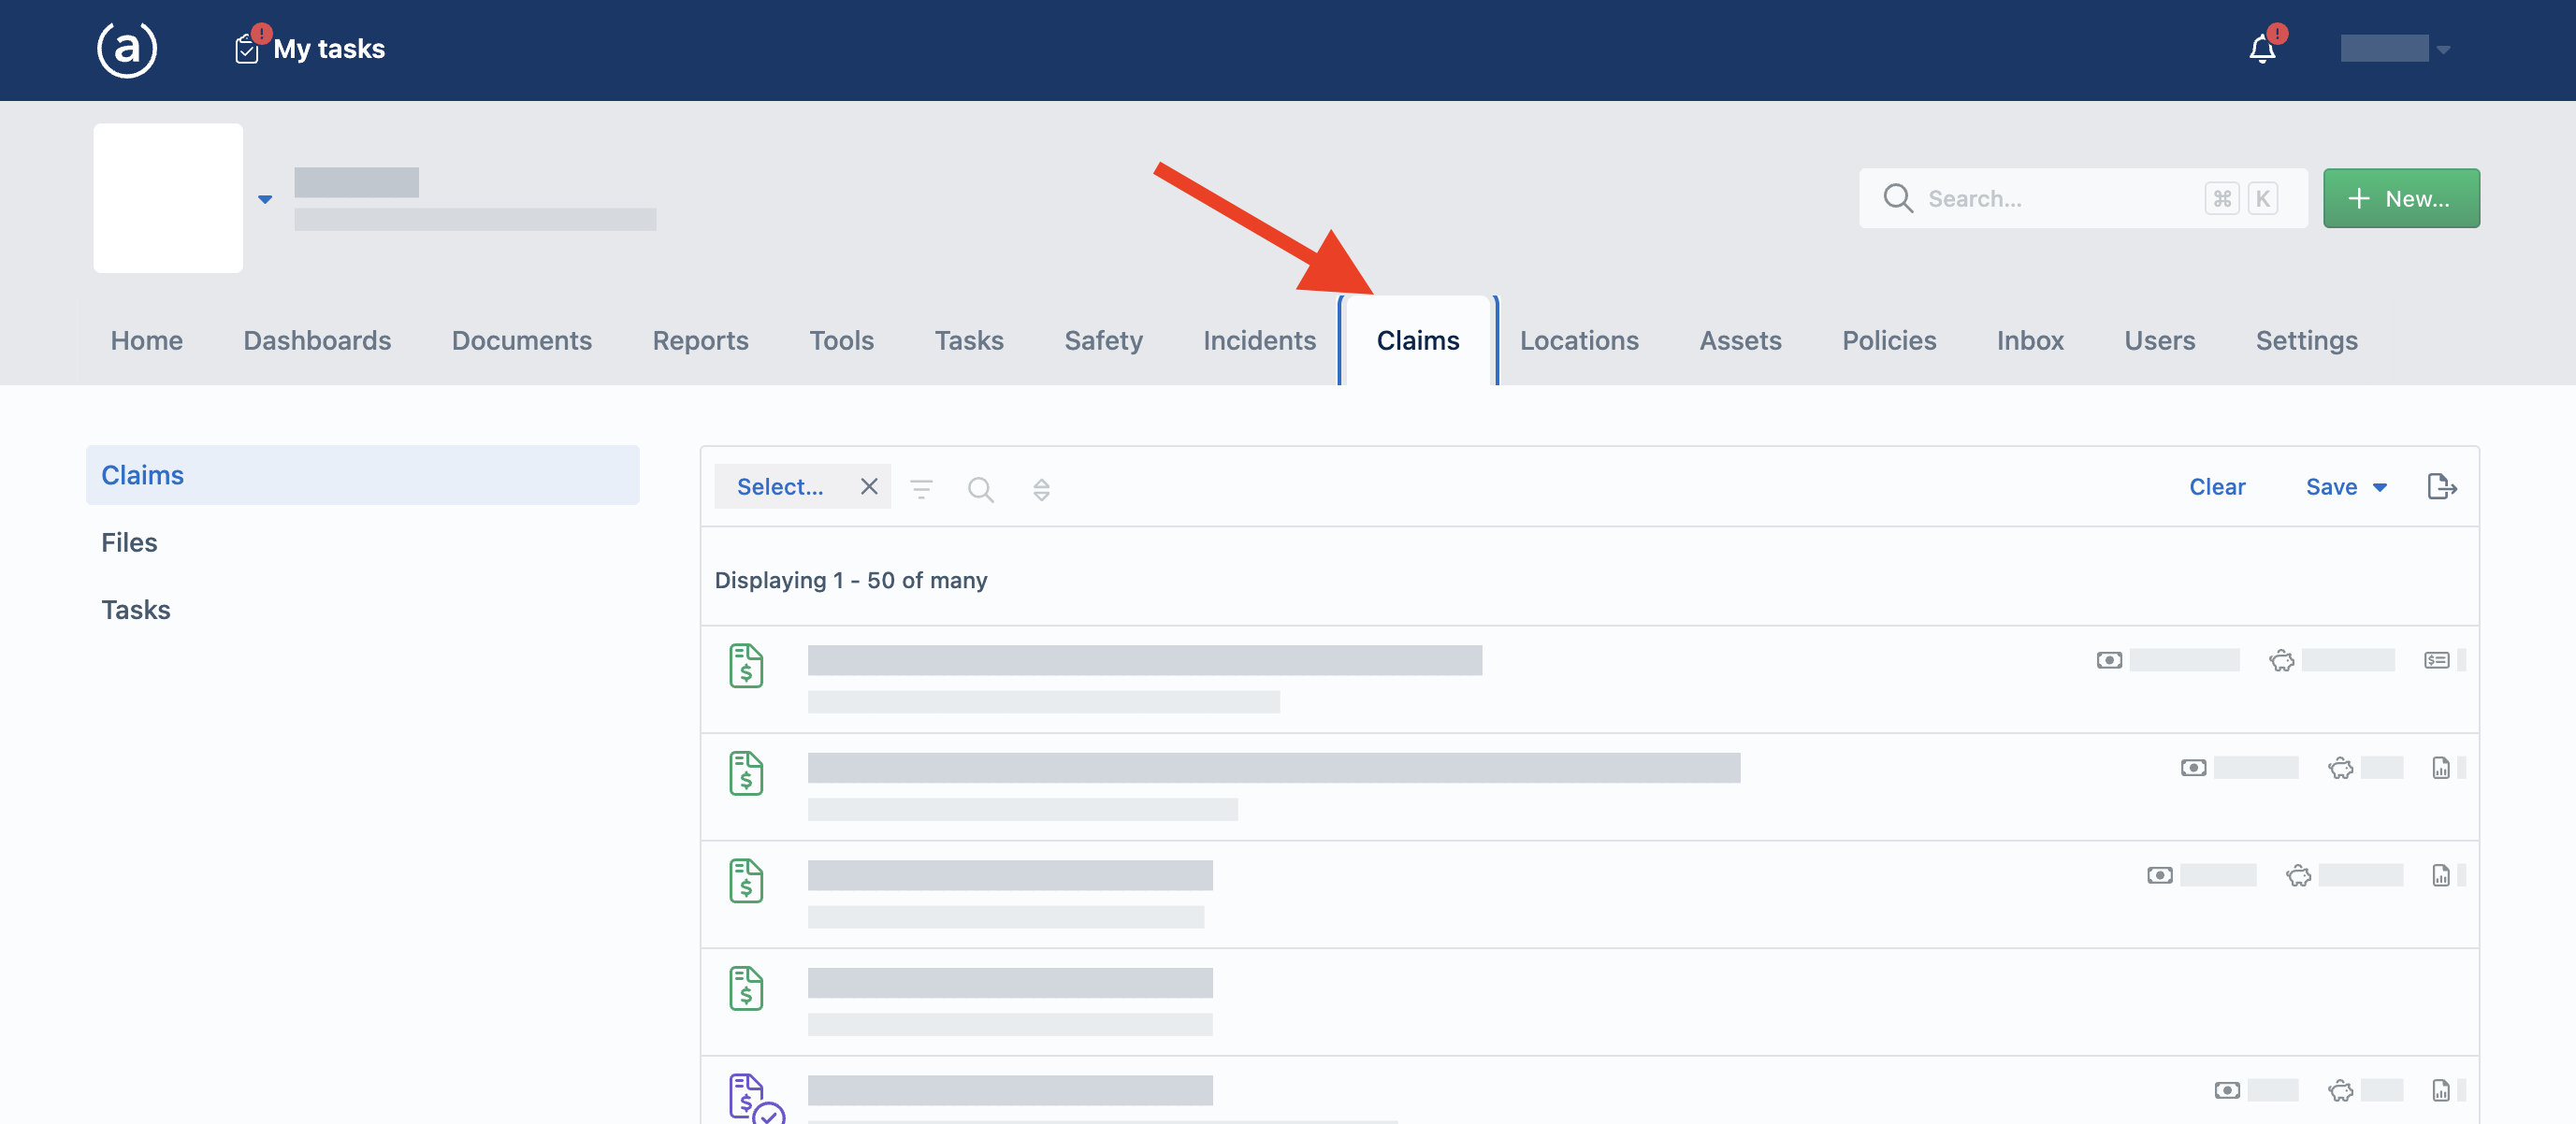Open the Users tab

[2159, 340]
